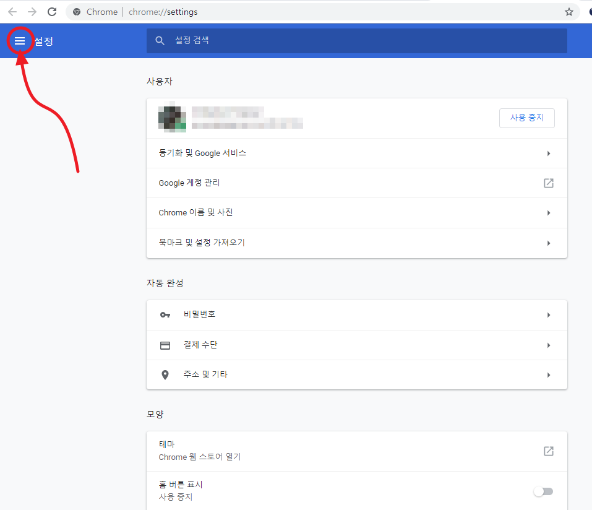
Task: Open external link icon for Google 계정 관리
Action: [549, 183]
